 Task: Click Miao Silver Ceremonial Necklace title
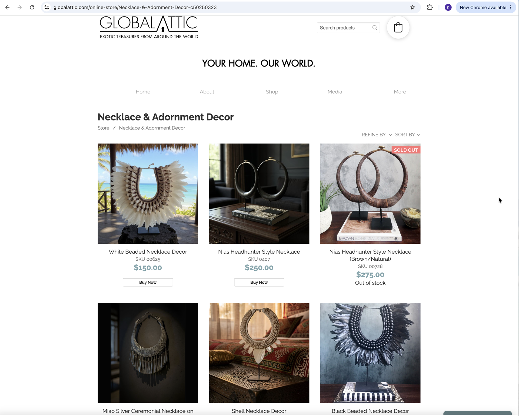[x=148, y=411]
